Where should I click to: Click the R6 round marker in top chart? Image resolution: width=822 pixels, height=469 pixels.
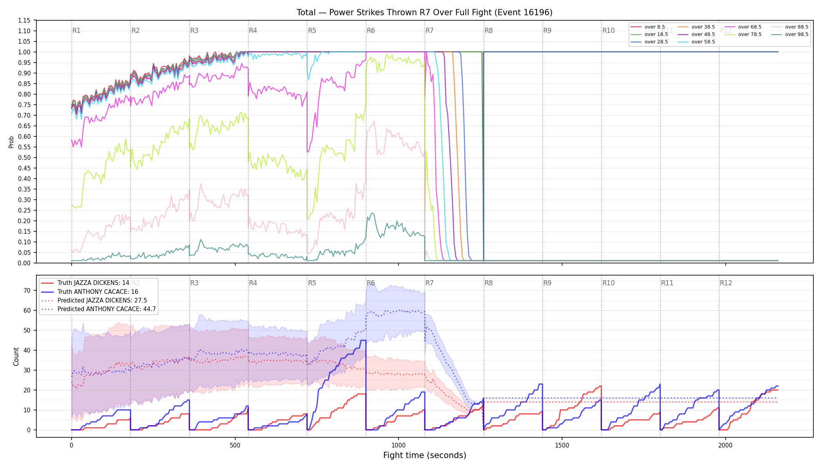(371, 30)
